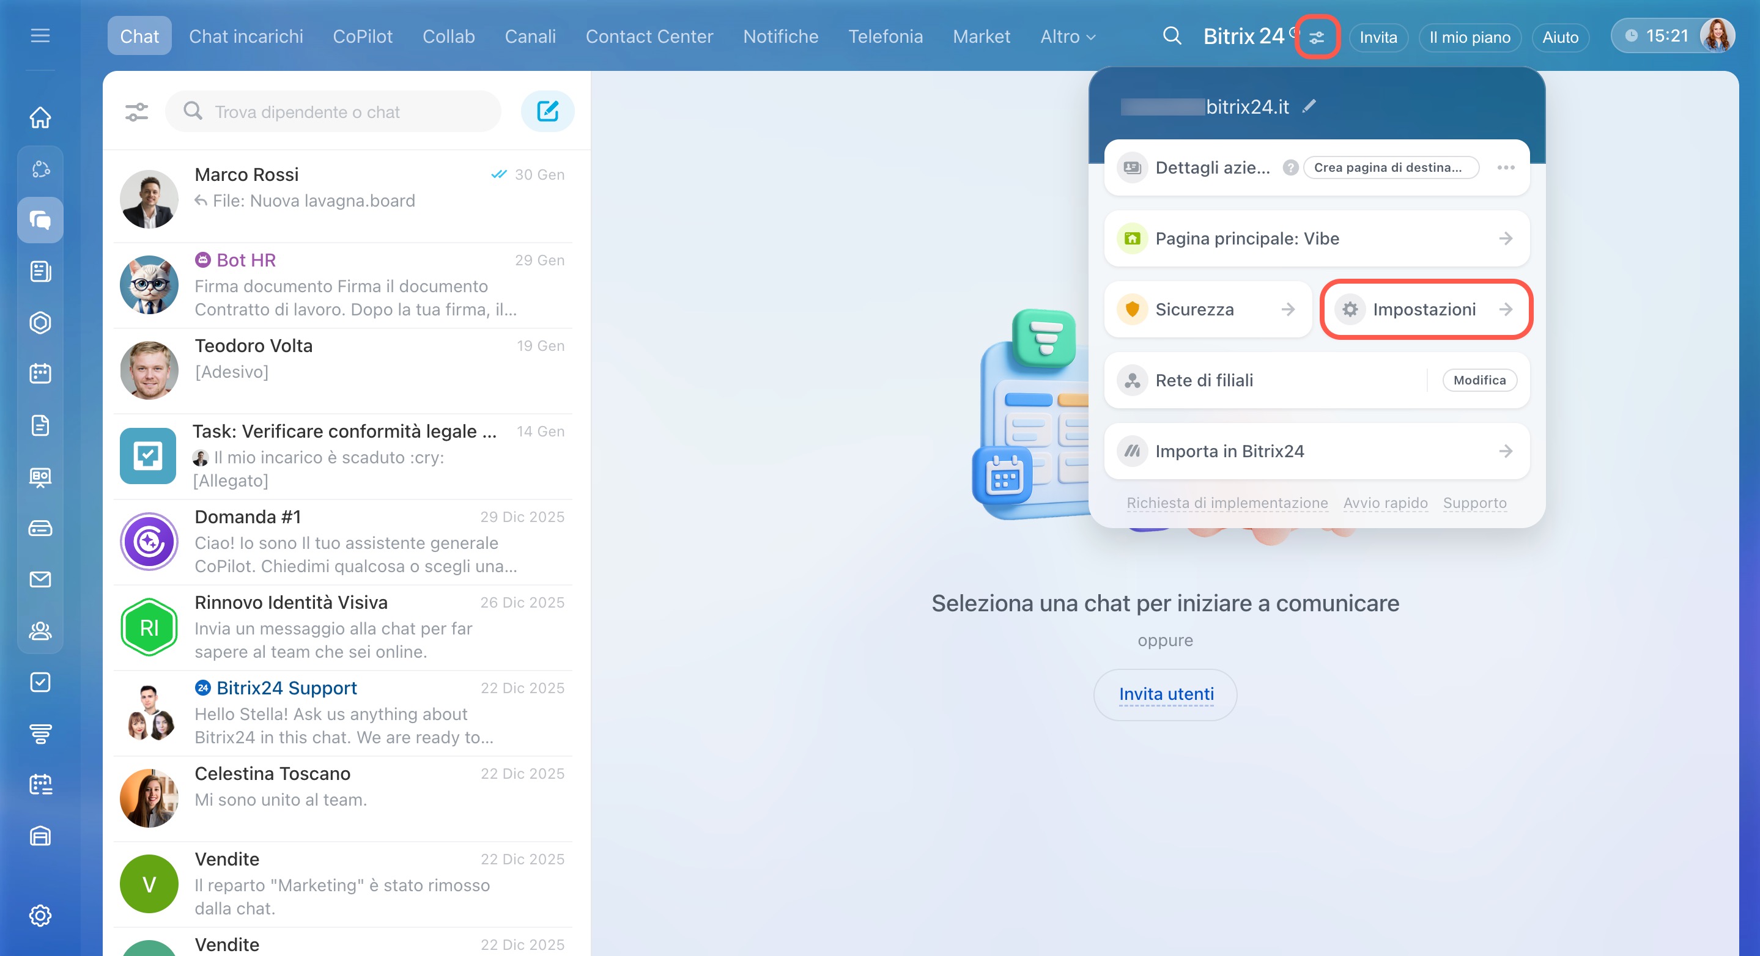This screenshot has height=956, width=1760.
Task: Expand the Altro dropdown menu
Action: coord(1067,37)
